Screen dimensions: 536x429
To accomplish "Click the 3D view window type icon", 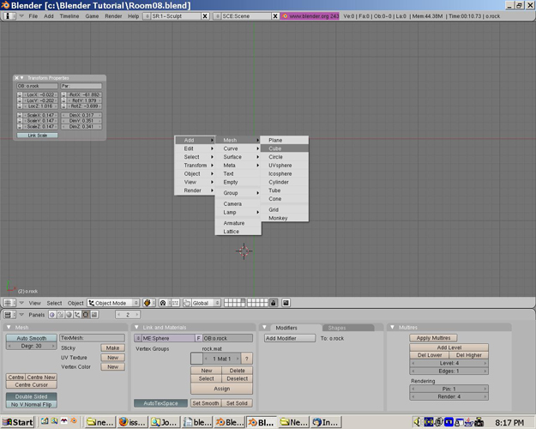I will click(8, 303).
